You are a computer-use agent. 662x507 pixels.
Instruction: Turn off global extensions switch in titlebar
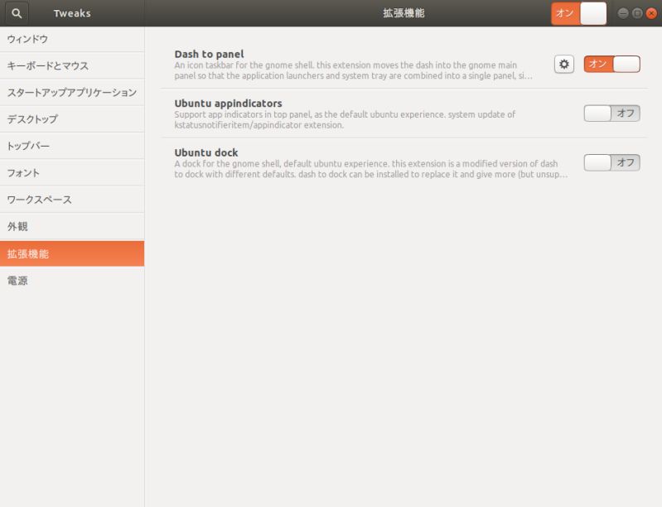[578, 13]
